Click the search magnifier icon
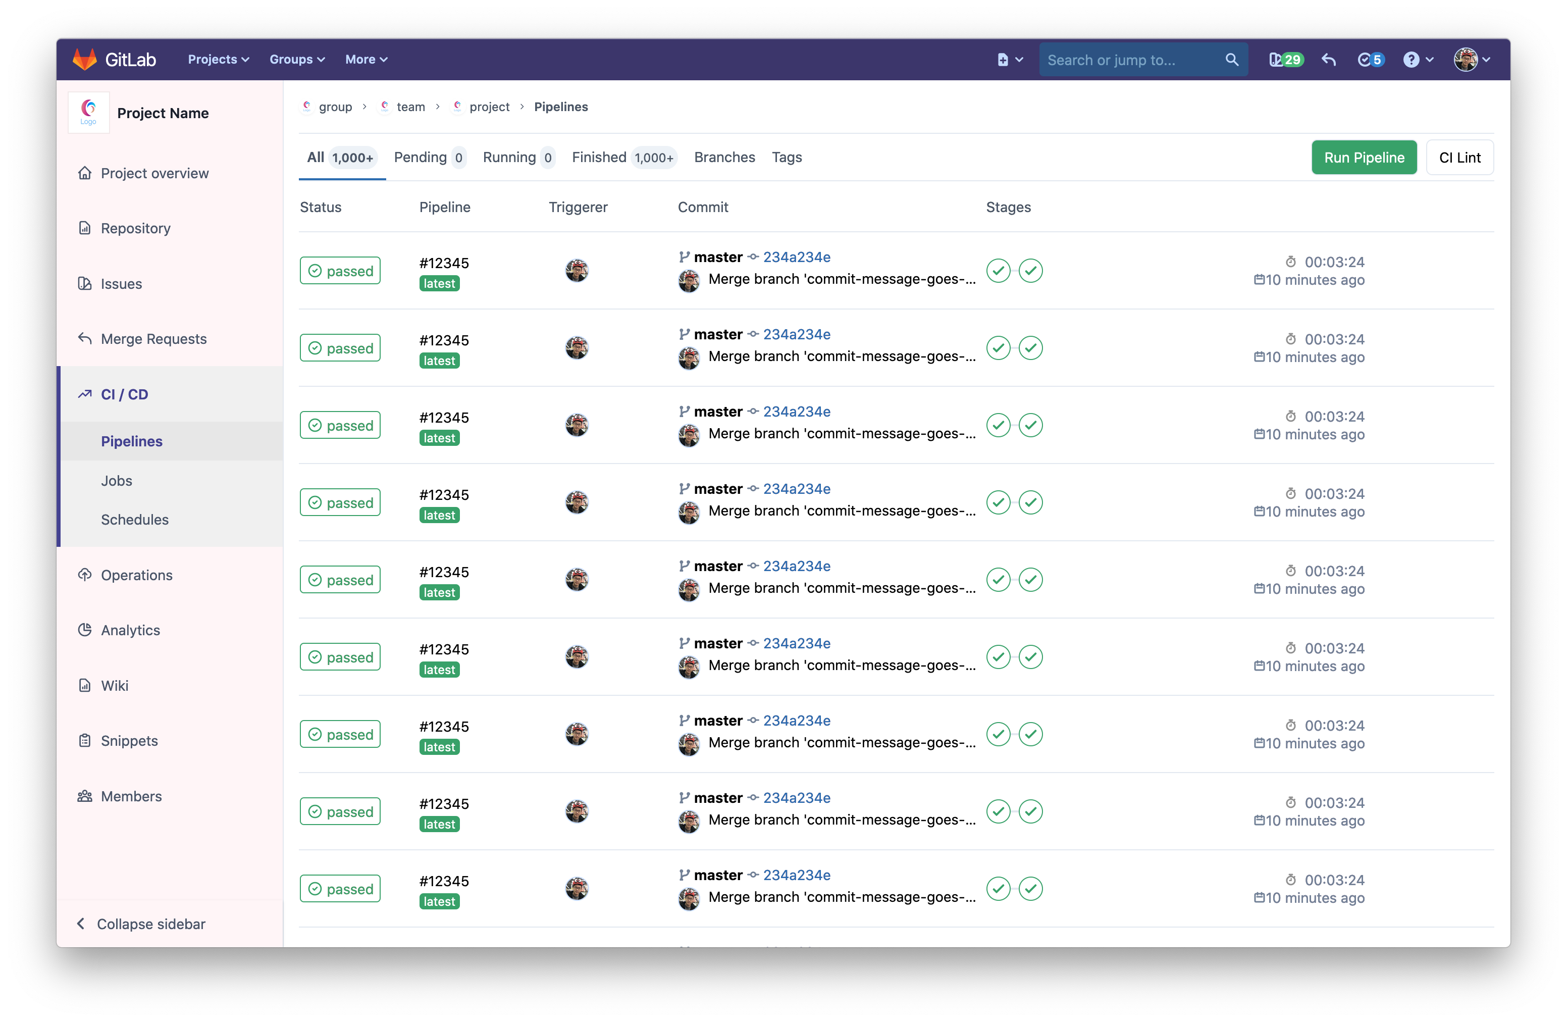The width and height of the screenshot is (1567, 1022). [1231, 60]
